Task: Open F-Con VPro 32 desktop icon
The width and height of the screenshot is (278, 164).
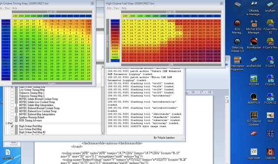Action: coord(270,27)
